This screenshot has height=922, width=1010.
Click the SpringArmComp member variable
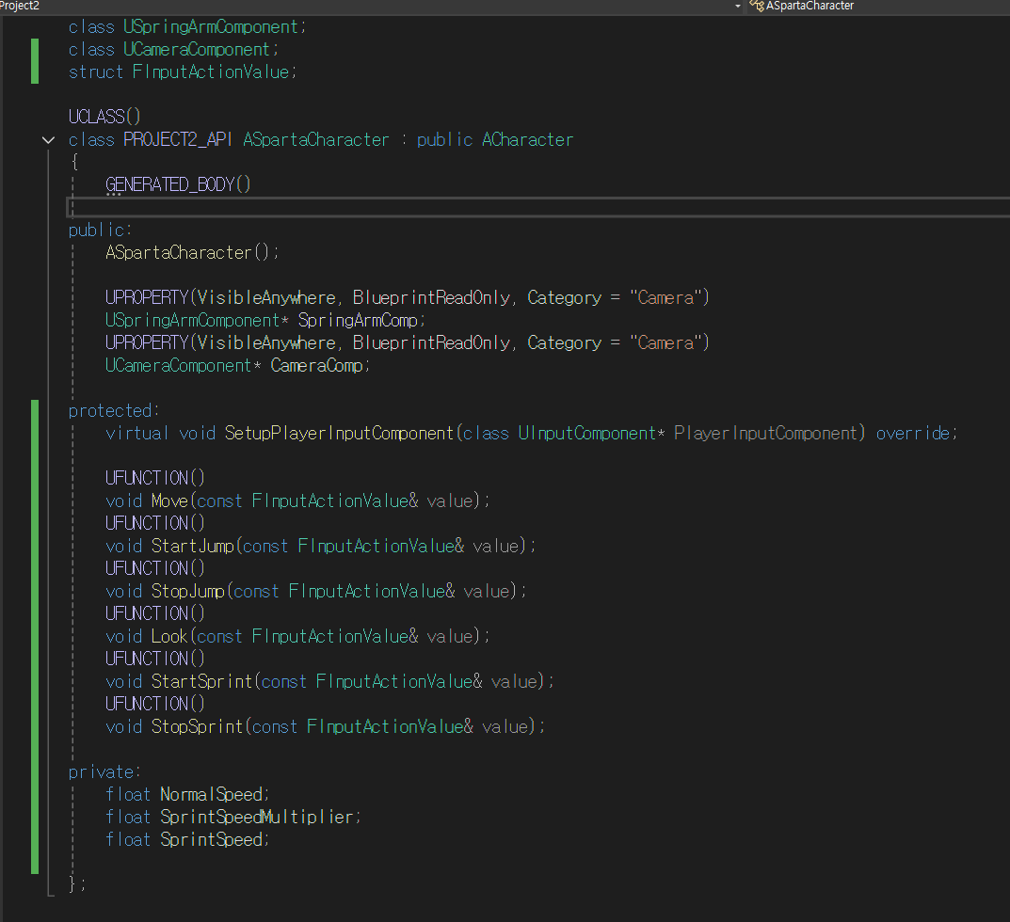[358, 320]
